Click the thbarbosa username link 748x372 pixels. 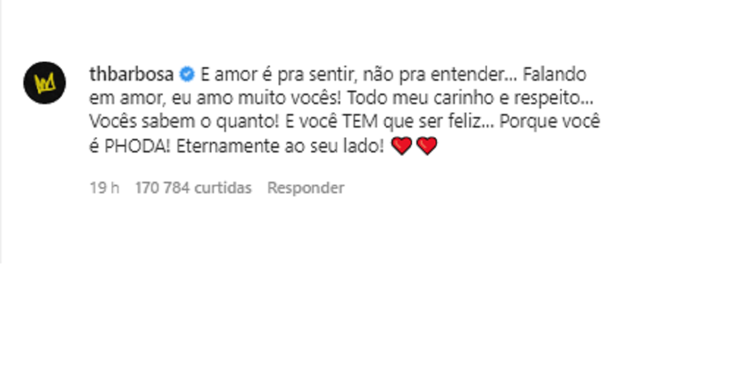pyautogui.click(x=131, y=75)
